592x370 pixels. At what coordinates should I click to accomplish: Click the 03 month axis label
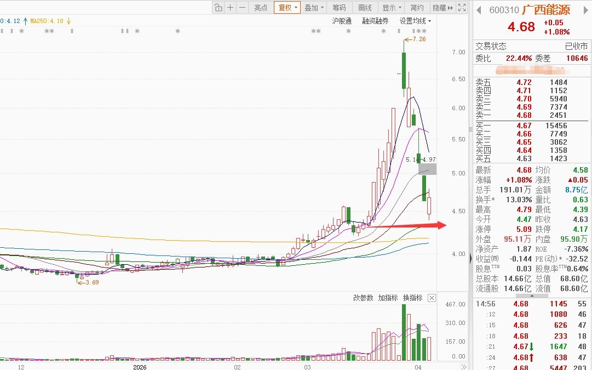(307, 367)
